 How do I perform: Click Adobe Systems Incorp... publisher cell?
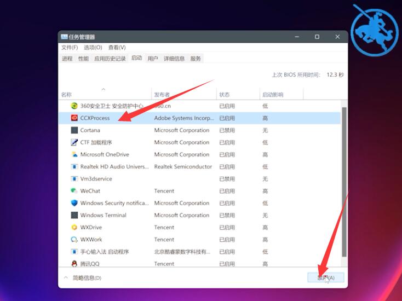(x=184, y=118)
